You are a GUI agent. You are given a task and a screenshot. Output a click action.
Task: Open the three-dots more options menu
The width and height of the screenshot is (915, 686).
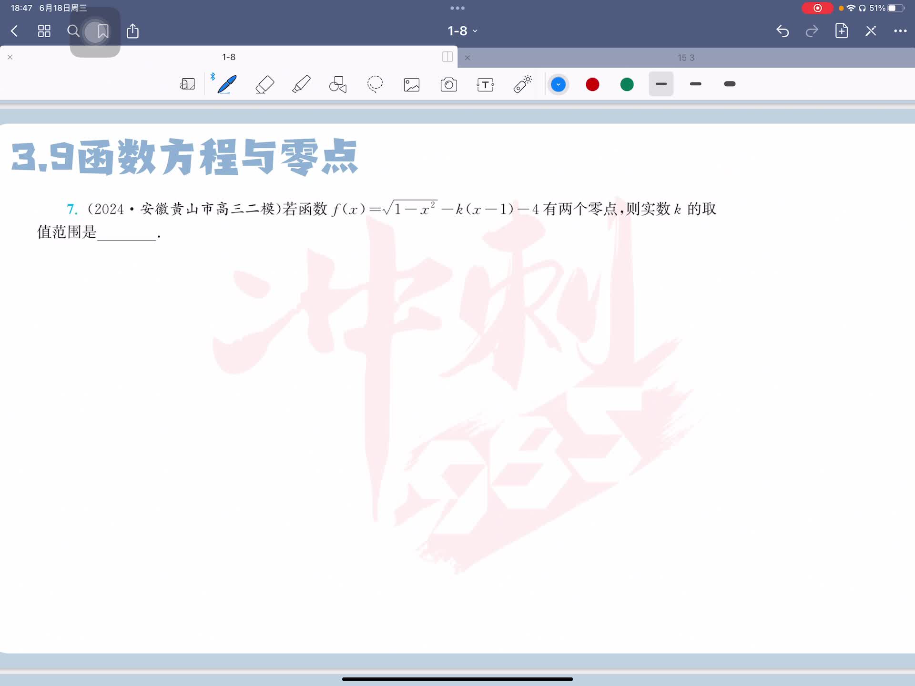pyautogui.click(x=900, y=31)
